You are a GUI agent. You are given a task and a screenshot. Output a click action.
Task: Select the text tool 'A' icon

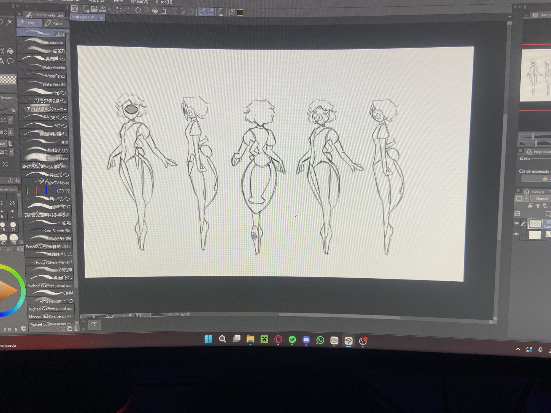2,61
